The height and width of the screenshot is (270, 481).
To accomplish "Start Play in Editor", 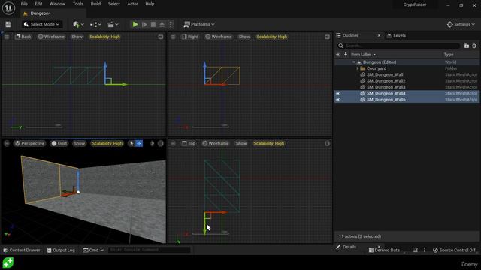I will [135, 24].
